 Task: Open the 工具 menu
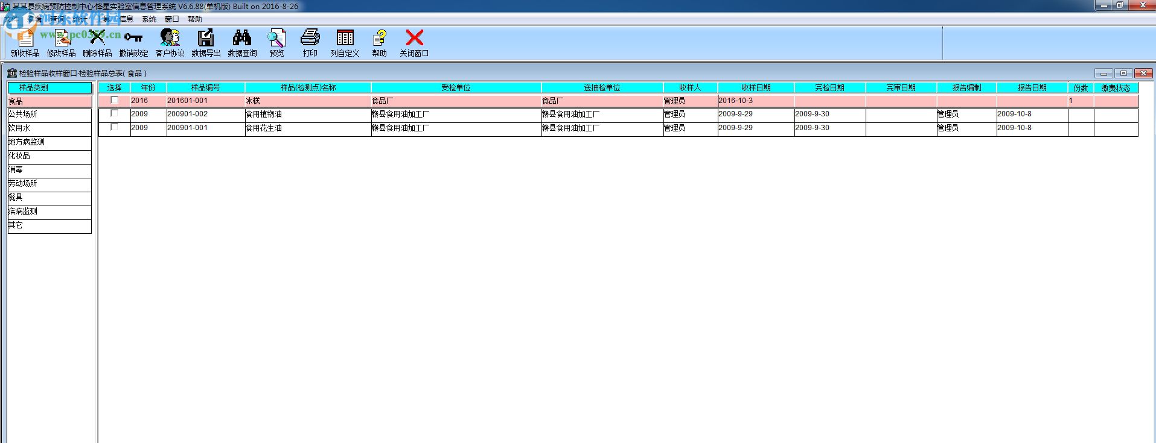(103, 19)
